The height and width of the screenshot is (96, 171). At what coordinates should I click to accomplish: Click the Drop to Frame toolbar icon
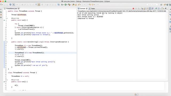click(x=36, y=5)
